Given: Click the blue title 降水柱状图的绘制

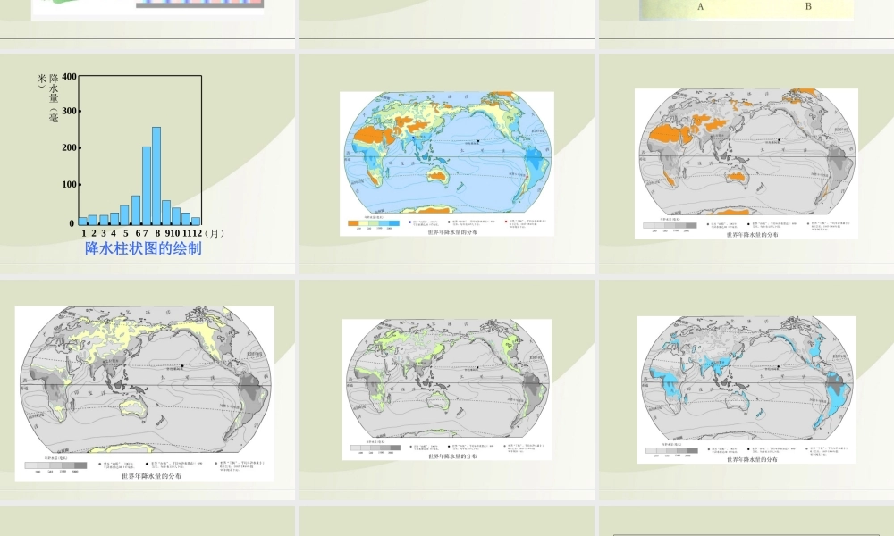Looking at the screenshot, I should 143,248.
